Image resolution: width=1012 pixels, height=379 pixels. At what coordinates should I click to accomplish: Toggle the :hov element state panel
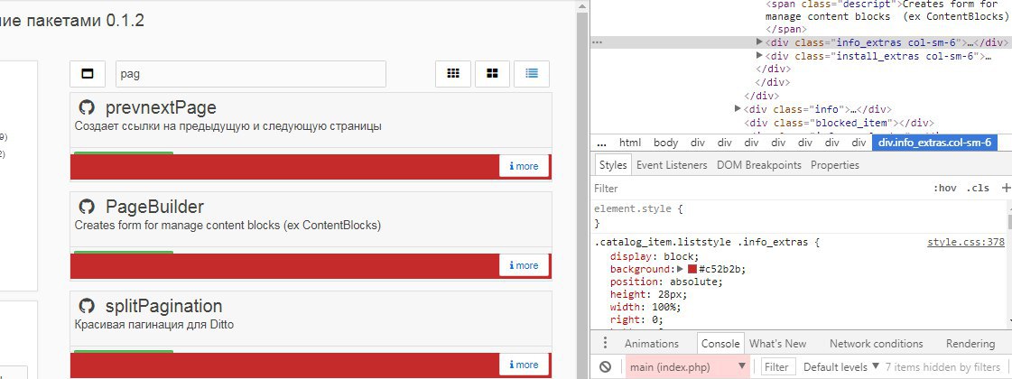[944, 188]
